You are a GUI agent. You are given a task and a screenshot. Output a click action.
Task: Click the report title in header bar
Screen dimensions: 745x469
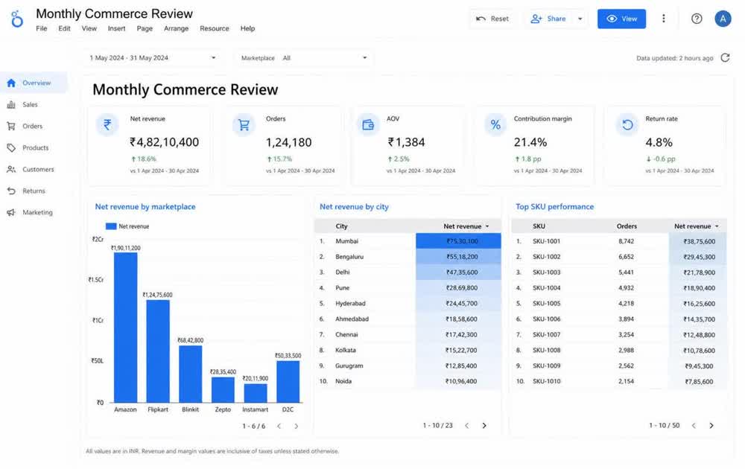(x=115, y=13)
